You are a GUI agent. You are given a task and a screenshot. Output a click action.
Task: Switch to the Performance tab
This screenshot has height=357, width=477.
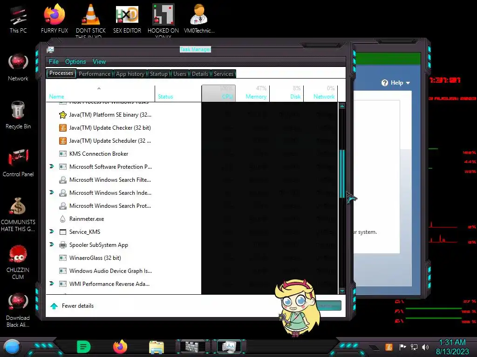[95, 74]
